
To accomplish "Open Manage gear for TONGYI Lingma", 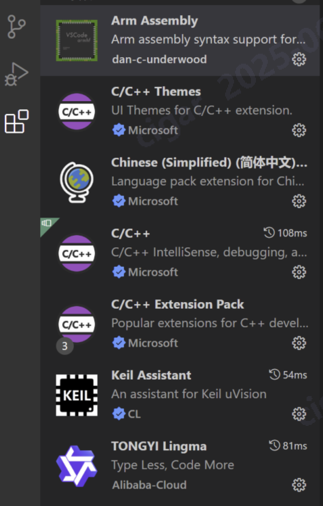I will 299,485.
